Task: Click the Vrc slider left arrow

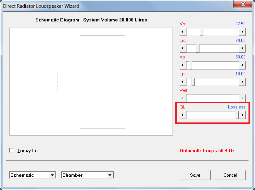Action: [183, 32]
